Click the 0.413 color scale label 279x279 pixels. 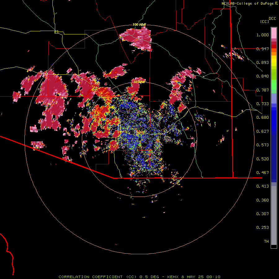[x=263, y=186]
